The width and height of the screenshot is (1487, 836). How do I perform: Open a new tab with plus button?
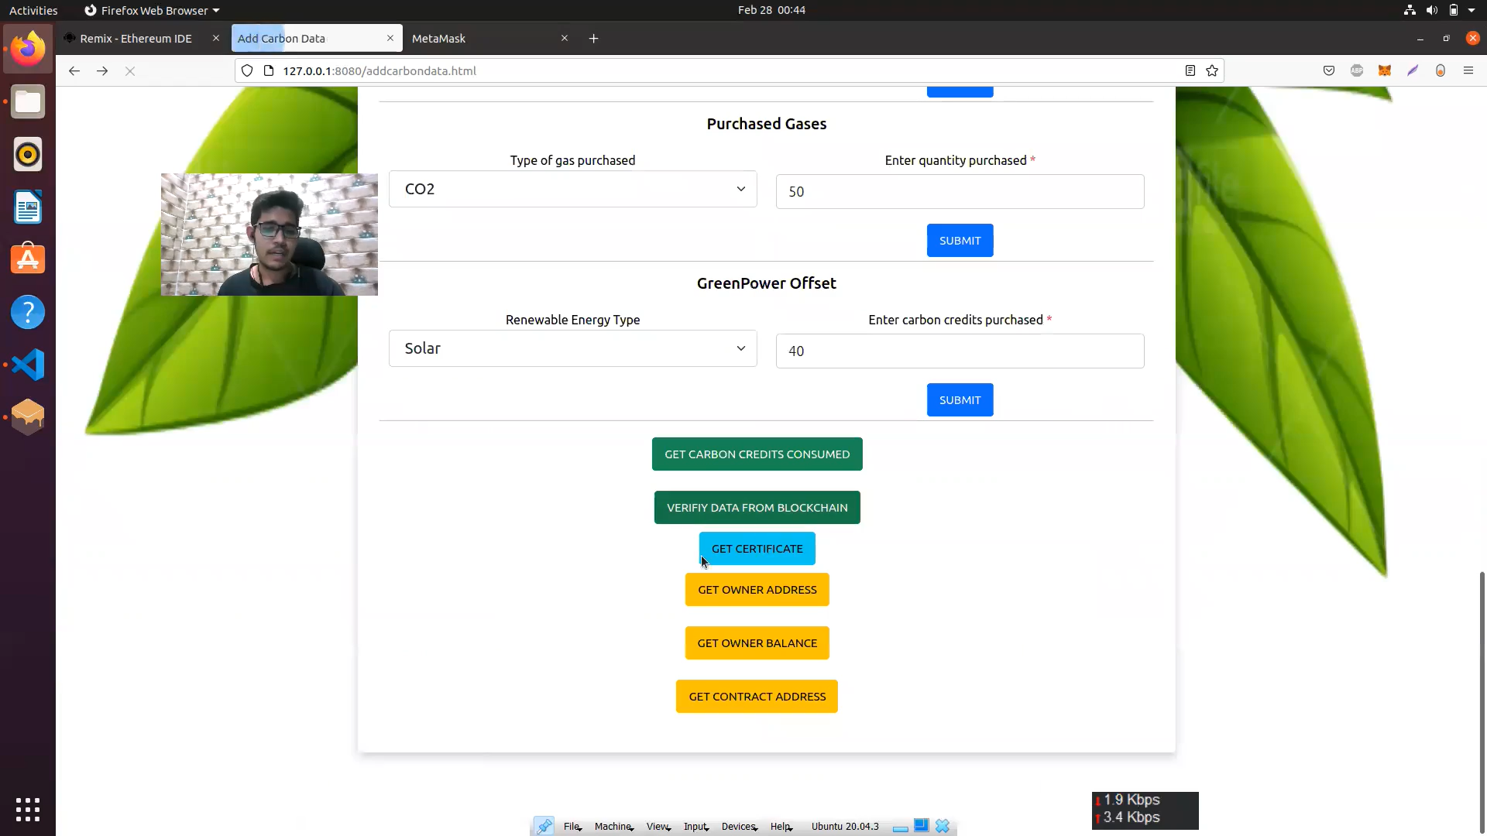coord(594,38)
